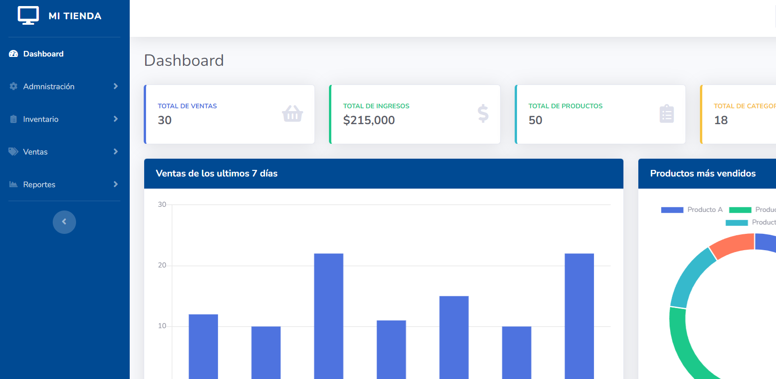Toggle the teal legend swatch in Productos chart
Image resolution: width=776 pixels, height=379 pixels.
(x=737, y=223)
